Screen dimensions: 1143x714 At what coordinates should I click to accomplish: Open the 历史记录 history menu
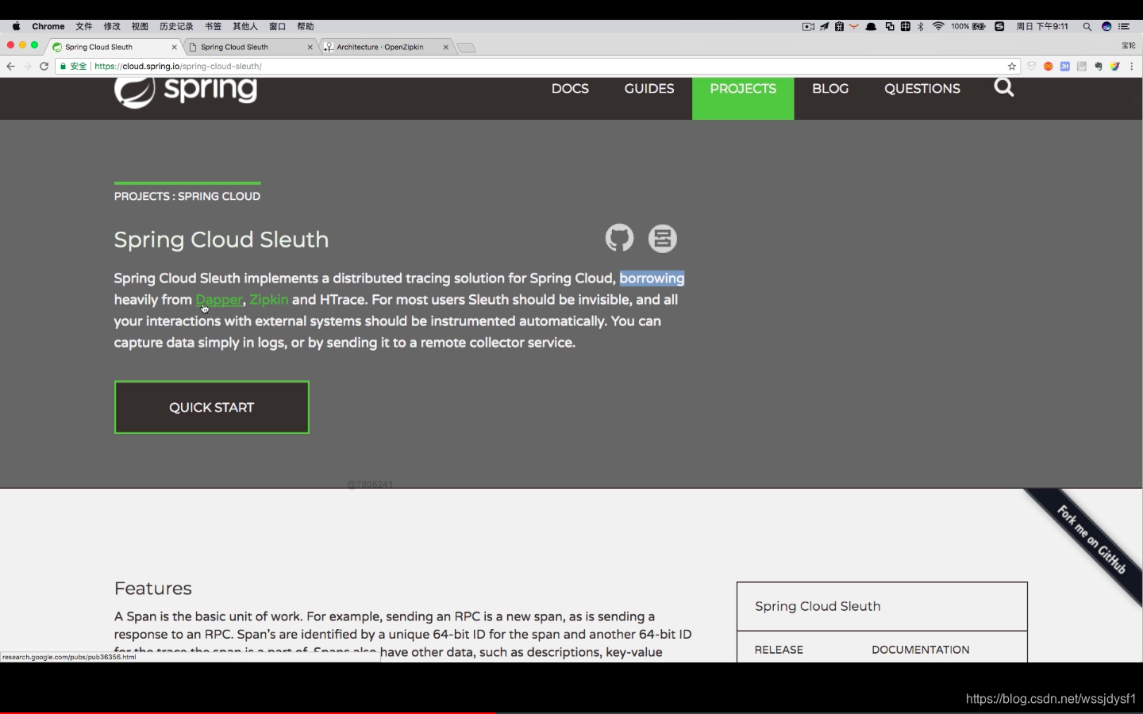pyautogui.click(x=176, y=26)
